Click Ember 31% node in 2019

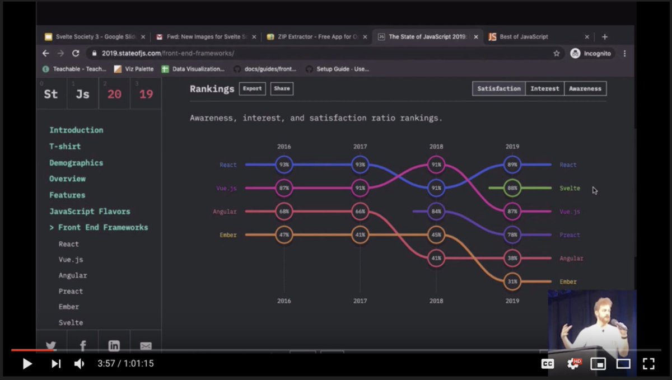point(512,282)
